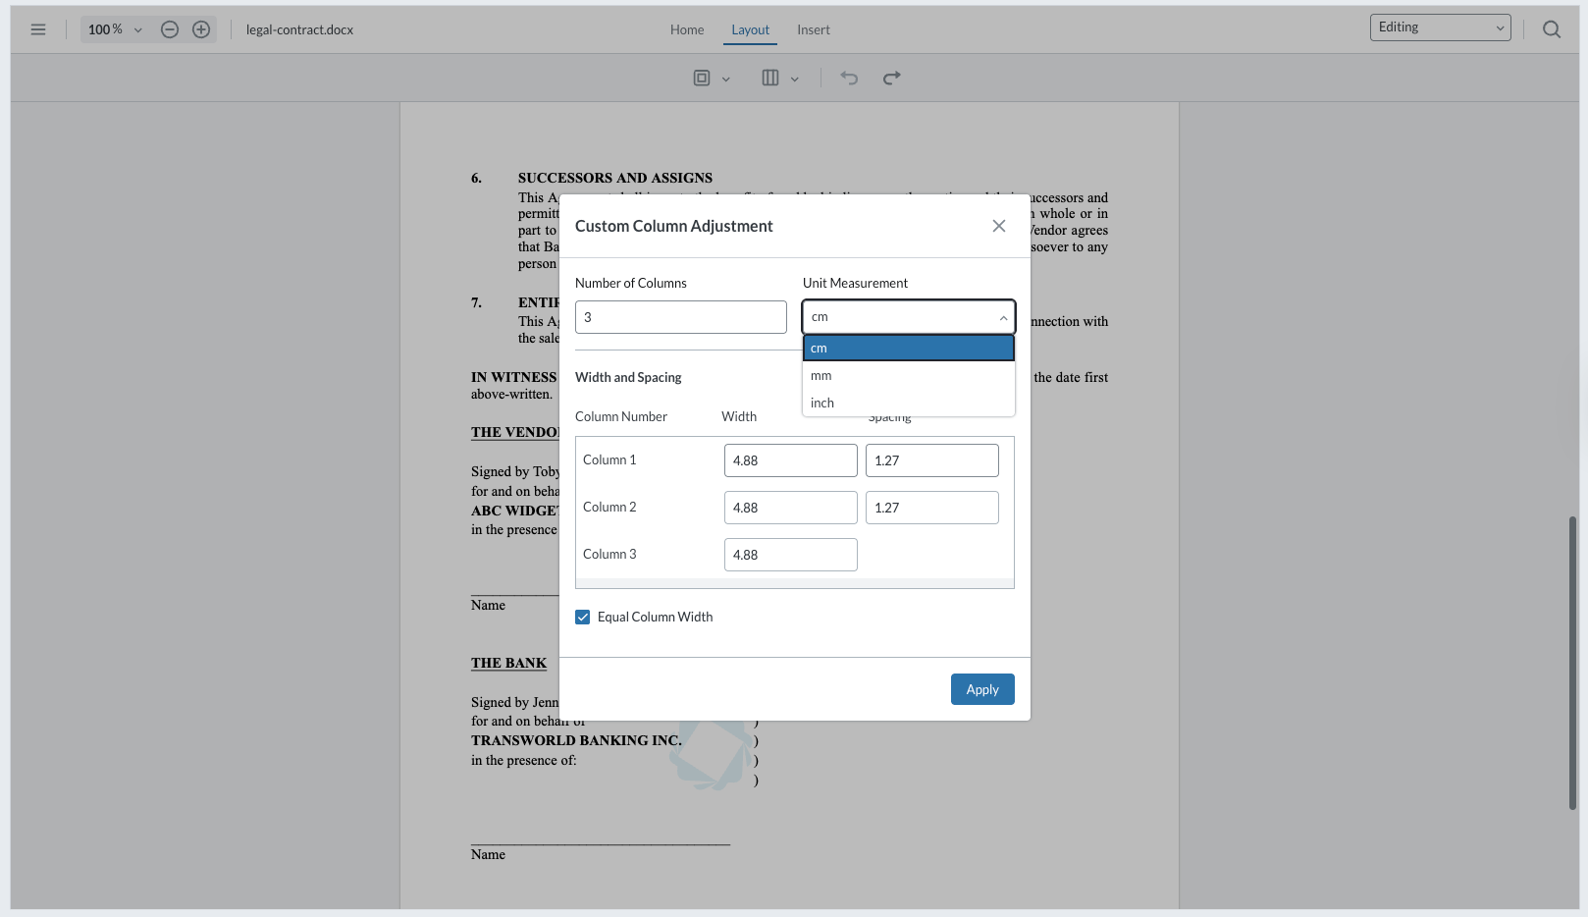Click the zoom in plus icon
This screenshot has width=1588, height=917.
tap(201, 29)
